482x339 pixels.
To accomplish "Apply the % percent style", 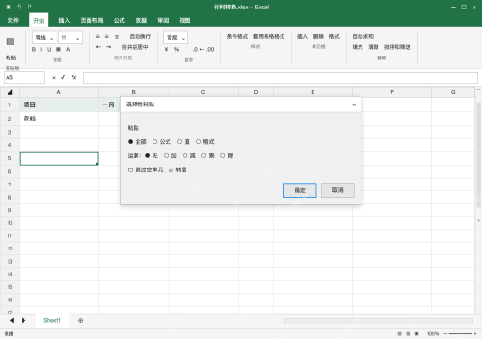I will (176, 49).
